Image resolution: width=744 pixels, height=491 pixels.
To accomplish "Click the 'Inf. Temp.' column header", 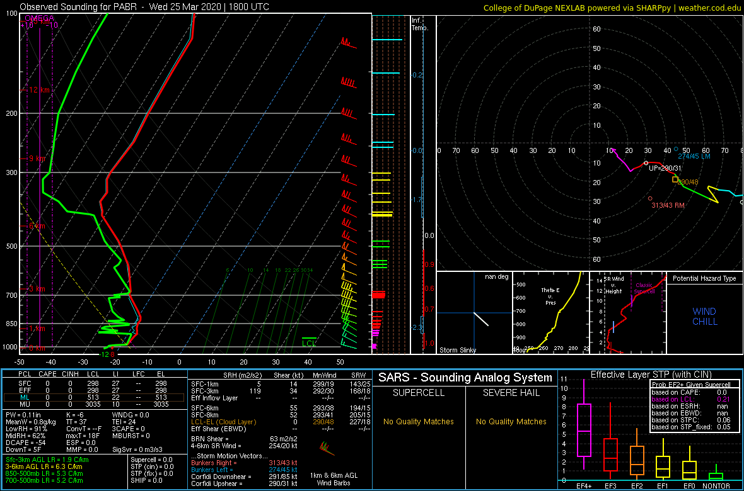I will [421, 24].
